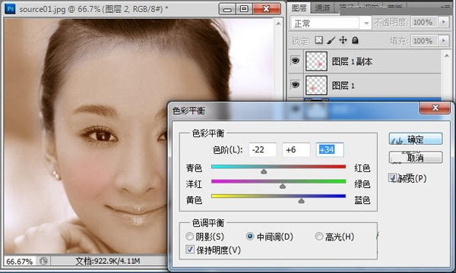Click second color level field +6

coord(296,149)
